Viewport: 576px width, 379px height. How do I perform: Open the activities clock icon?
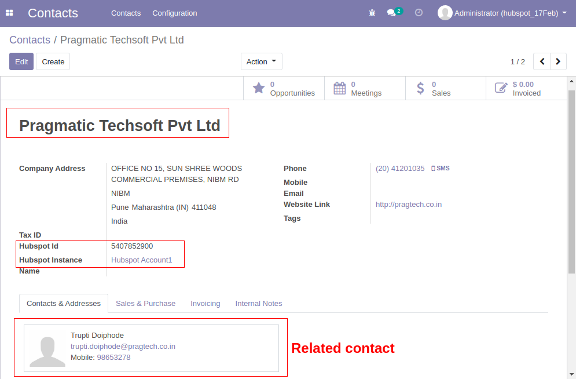click(x=419, y=13)
